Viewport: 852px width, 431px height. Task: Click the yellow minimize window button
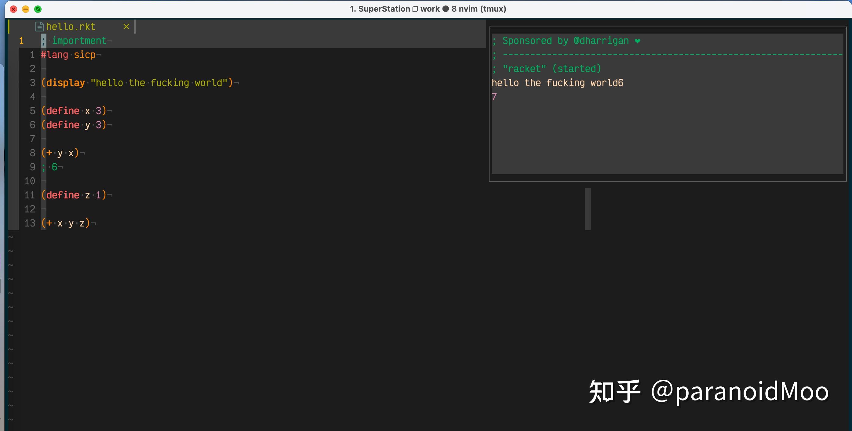pos(25,9)
